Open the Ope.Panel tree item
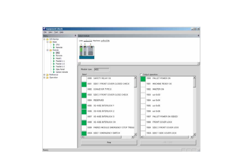251x156 pixels. point(60,69)
